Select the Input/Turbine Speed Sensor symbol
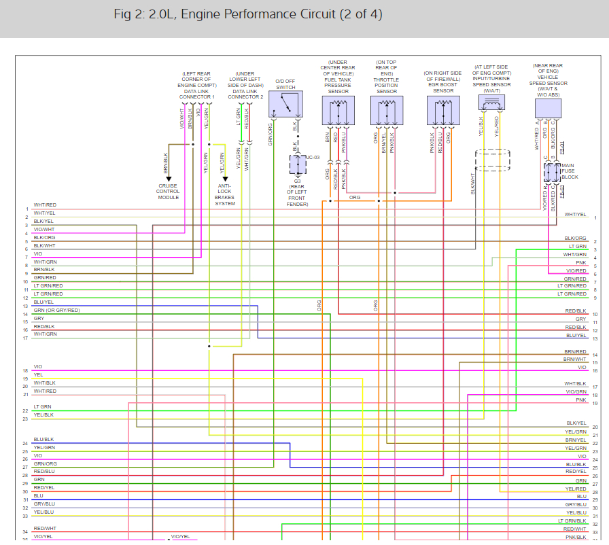Screen dimensions: 609x545 [x=491, y=102]
